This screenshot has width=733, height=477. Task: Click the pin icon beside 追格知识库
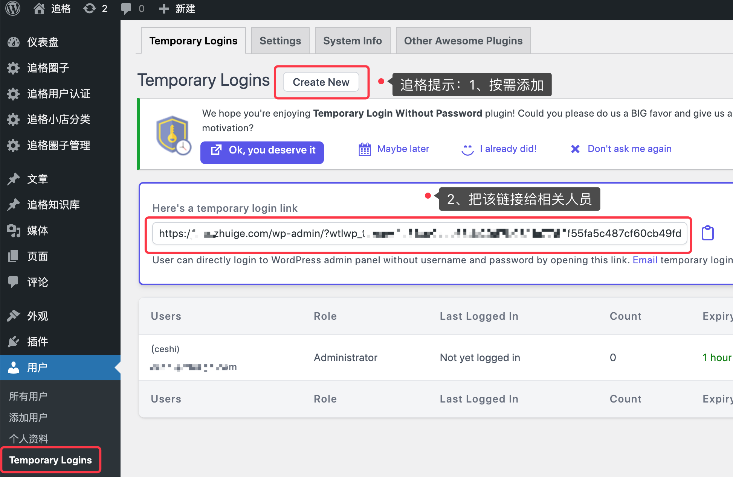coord(13,205)
